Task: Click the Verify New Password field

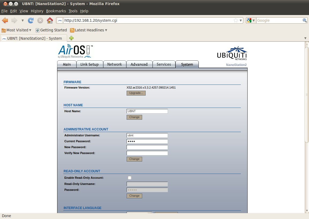Action: [x=147, y=153]
